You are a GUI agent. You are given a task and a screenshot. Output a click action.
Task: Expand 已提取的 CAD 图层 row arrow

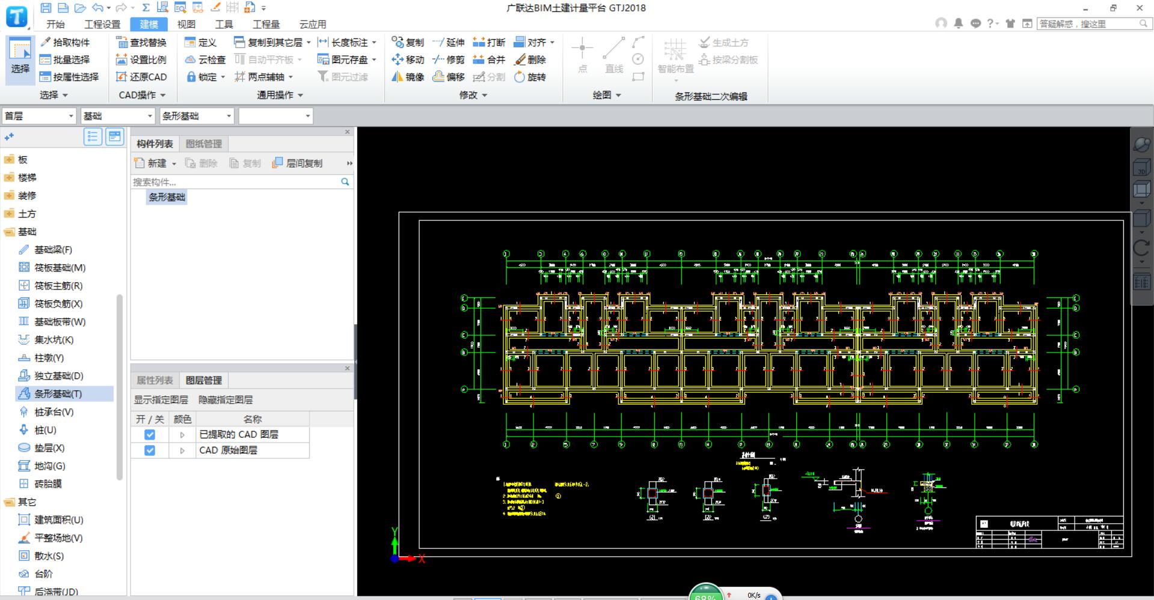point(182,434)
